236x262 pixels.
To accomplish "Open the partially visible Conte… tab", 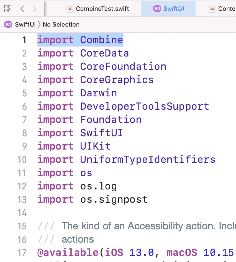I will pos(226,9).
